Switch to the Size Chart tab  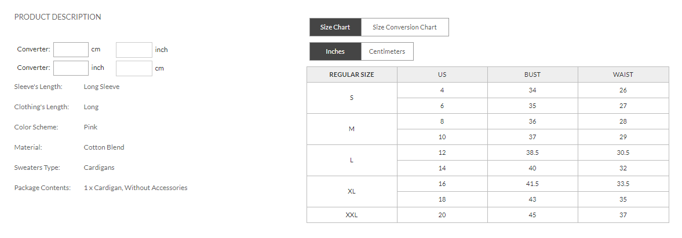click(x=335, y=27)
